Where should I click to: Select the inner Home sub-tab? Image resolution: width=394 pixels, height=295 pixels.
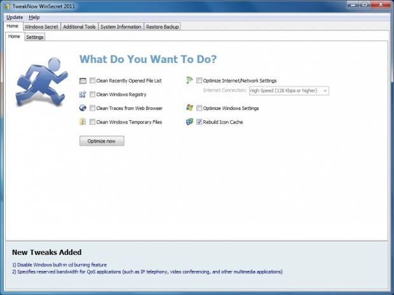click(14, 36)
